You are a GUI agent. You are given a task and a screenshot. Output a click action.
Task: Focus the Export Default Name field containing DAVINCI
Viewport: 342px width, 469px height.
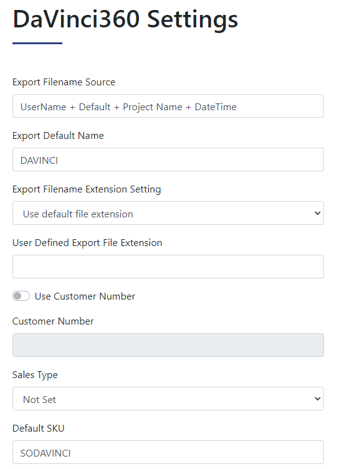pos(168,159)
